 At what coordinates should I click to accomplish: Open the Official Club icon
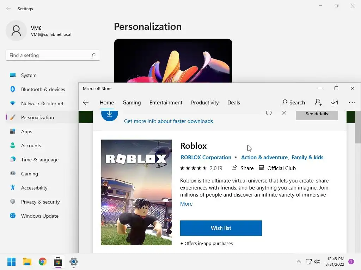tap(261, 168)
